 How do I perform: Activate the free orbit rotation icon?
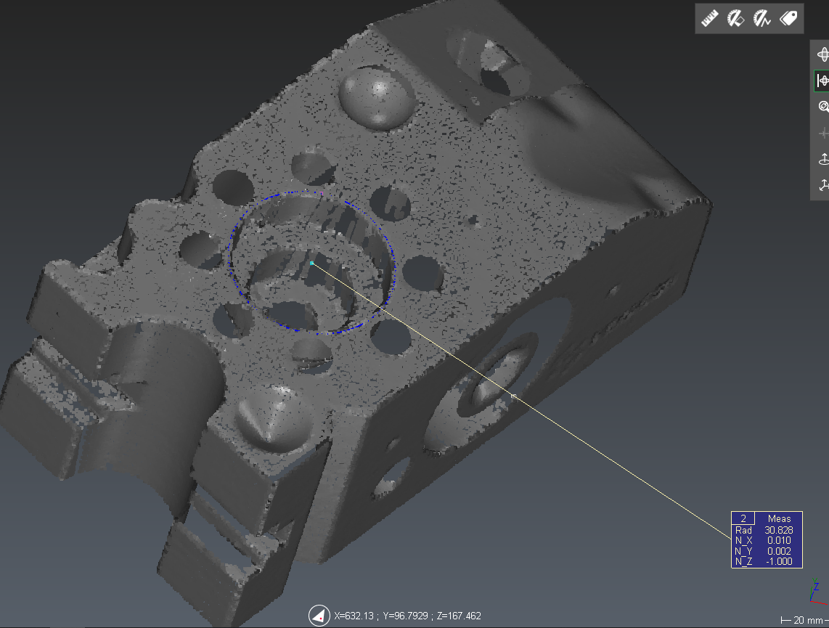point(822,54)
